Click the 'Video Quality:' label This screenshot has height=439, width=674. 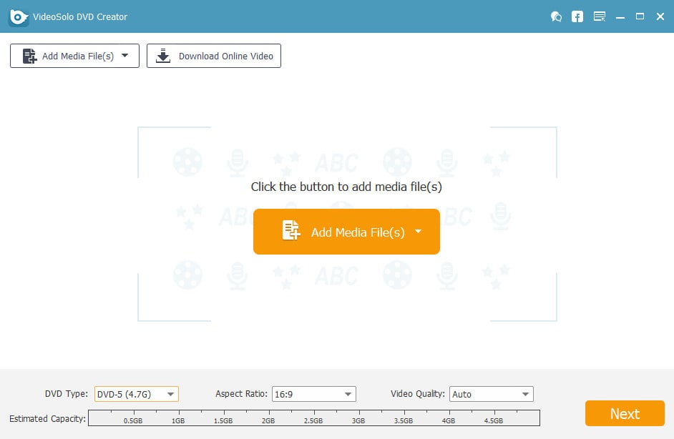(x=417, y=394)
